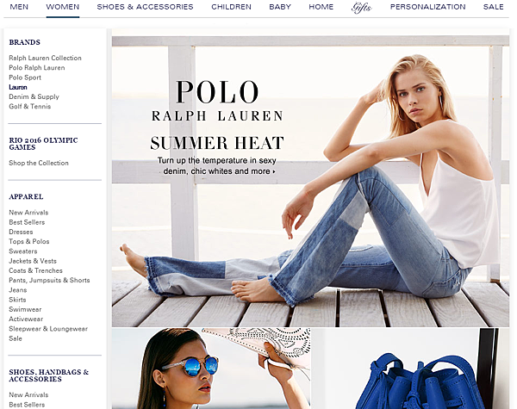Screen dimensions: 517x409
Task: Open Tops & Polos category
Action: pyautogui.click(x=29, y=241)
